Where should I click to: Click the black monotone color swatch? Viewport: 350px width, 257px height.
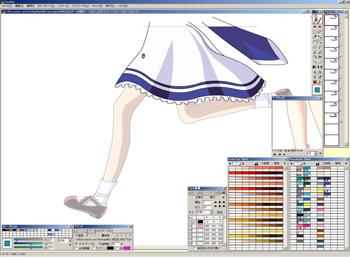pos(110,248)
